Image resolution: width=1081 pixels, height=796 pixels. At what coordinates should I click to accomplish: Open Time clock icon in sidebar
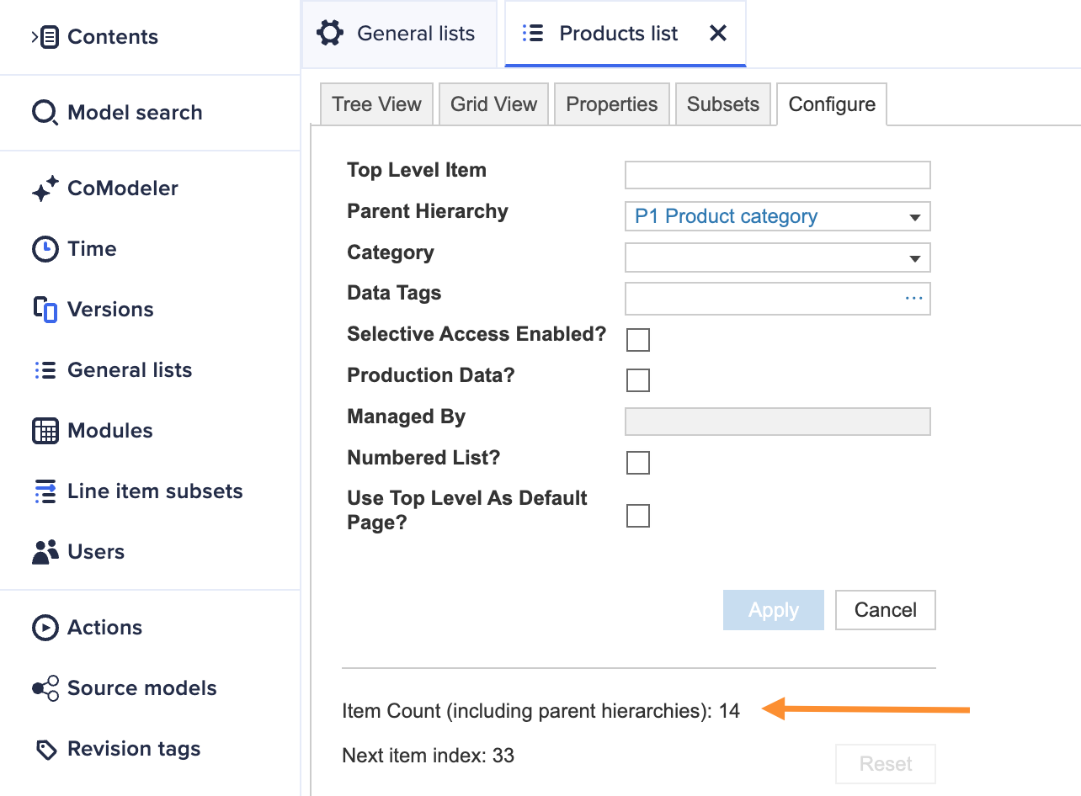click(45, 249)
